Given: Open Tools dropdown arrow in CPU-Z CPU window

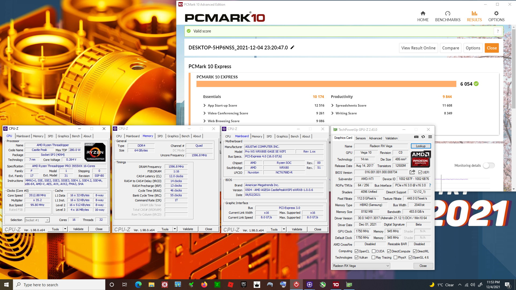Looking at the screenshot, I should [65, 229].
